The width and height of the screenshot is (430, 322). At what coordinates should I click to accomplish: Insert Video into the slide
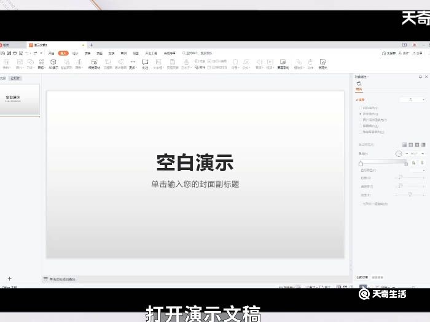[270, 64]
